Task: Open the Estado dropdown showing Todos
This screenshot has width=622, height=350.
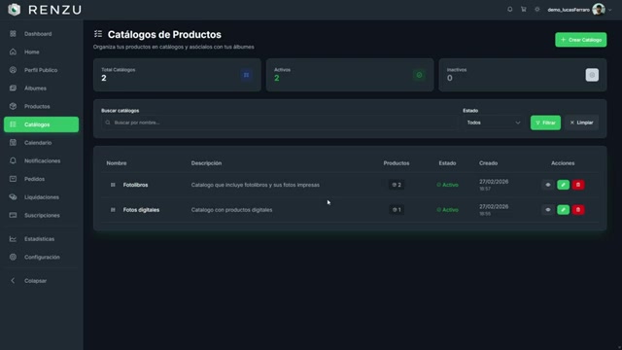Action: click(x=494, y=122)
